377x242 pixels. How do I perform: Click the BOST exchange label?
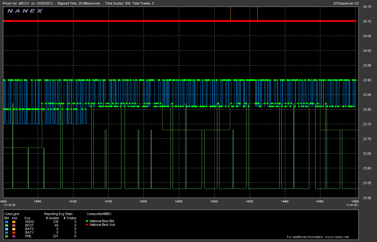(x=30, y=225)
